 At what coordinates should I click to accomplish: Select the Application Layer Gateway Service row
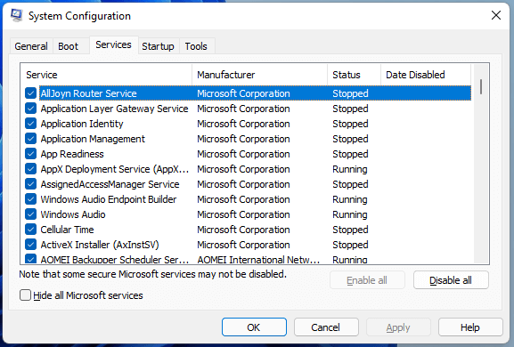point(248,109)
